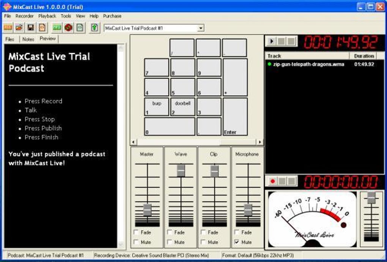This screenshot has height=262, width=387.
Task: Switch to the Files tab
Action: coord(10,39)
